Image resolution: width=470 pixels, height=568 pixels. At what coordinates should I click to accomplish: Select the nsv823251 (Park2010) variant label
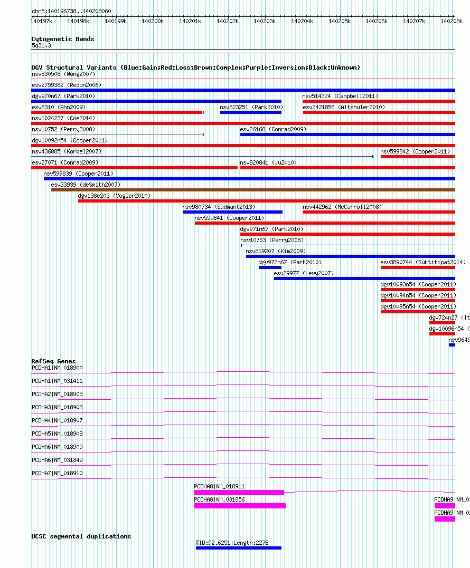[x=251, y=107]
